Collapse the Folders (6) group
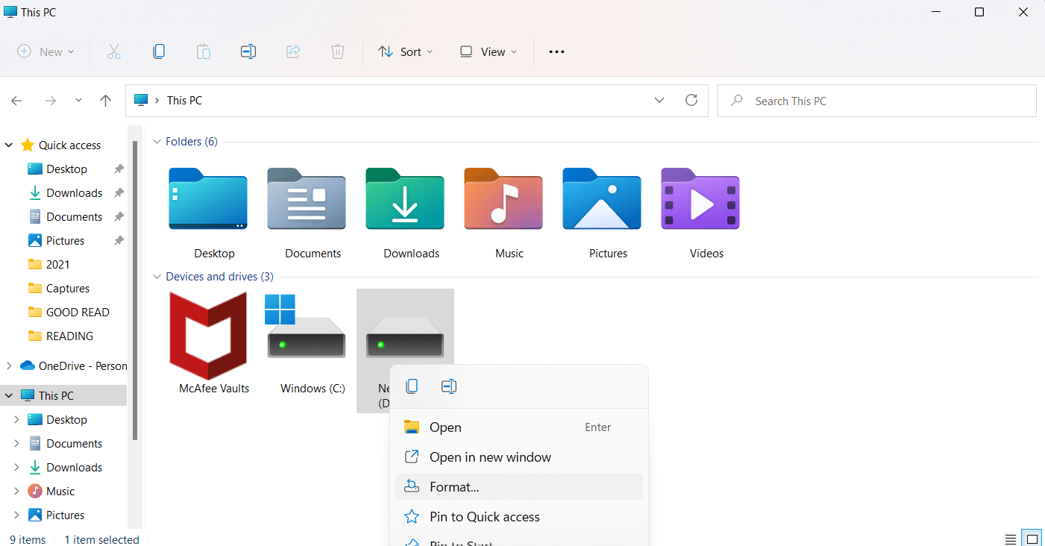Image resolution: width=1045 pixels, height=546 pixels. click(157, 142)
